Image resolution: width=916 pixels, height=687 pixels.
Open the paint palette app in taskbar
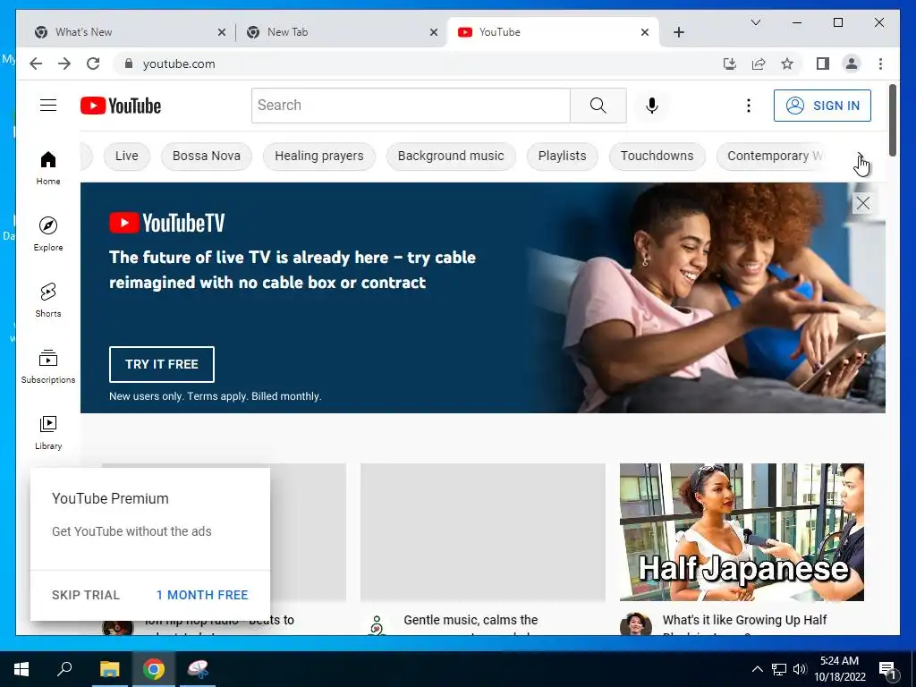coord(198,669)
